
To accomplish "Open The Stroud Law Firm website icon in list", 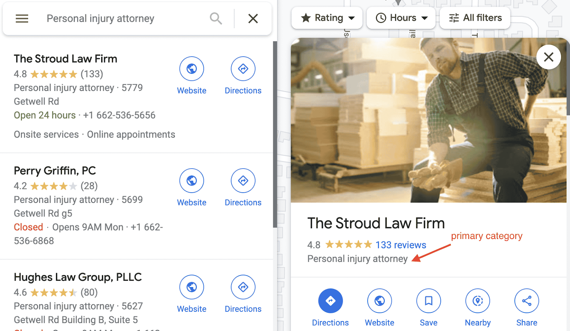I will pos(192,68).
